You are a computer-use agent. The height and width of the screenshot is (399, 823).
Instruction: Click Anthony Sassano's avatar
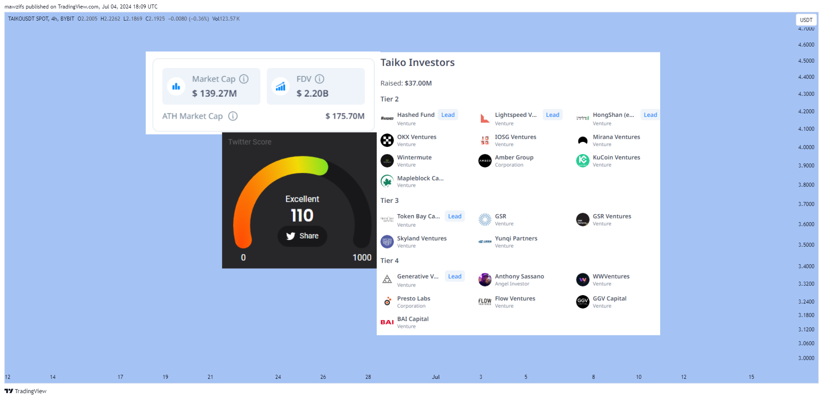point(485,279)
